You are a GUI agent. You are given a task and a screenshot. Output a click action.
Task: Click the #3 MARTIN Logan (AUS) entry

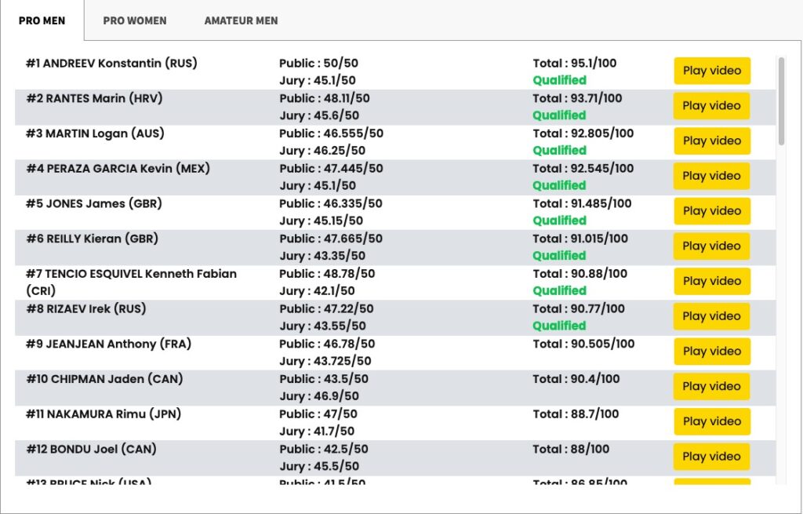point(95,133)
